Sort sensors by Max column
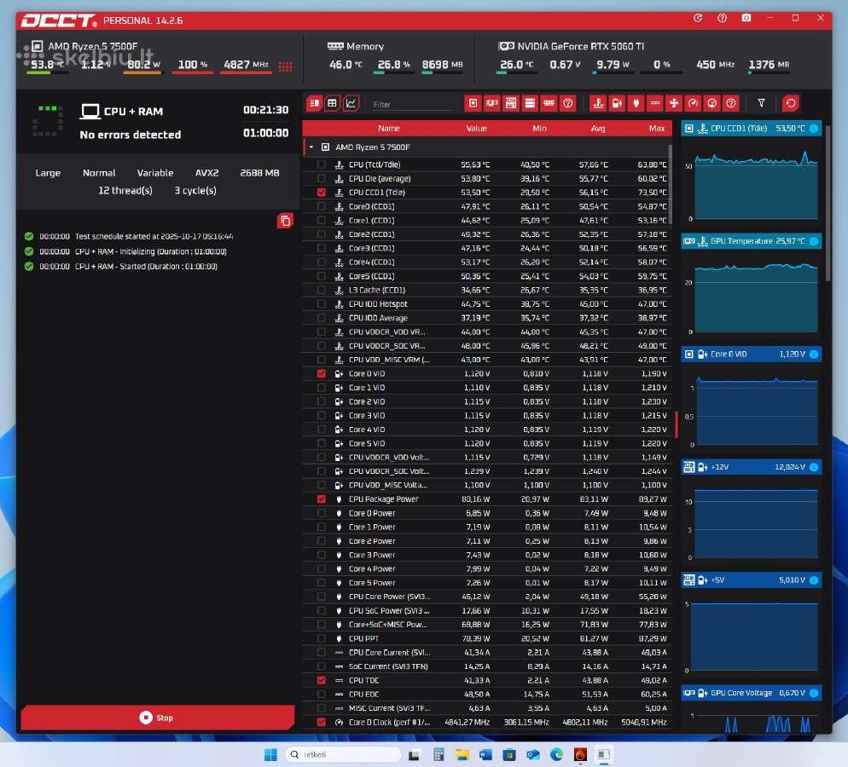This screenshot has width=848, height=767. [657, 128]
